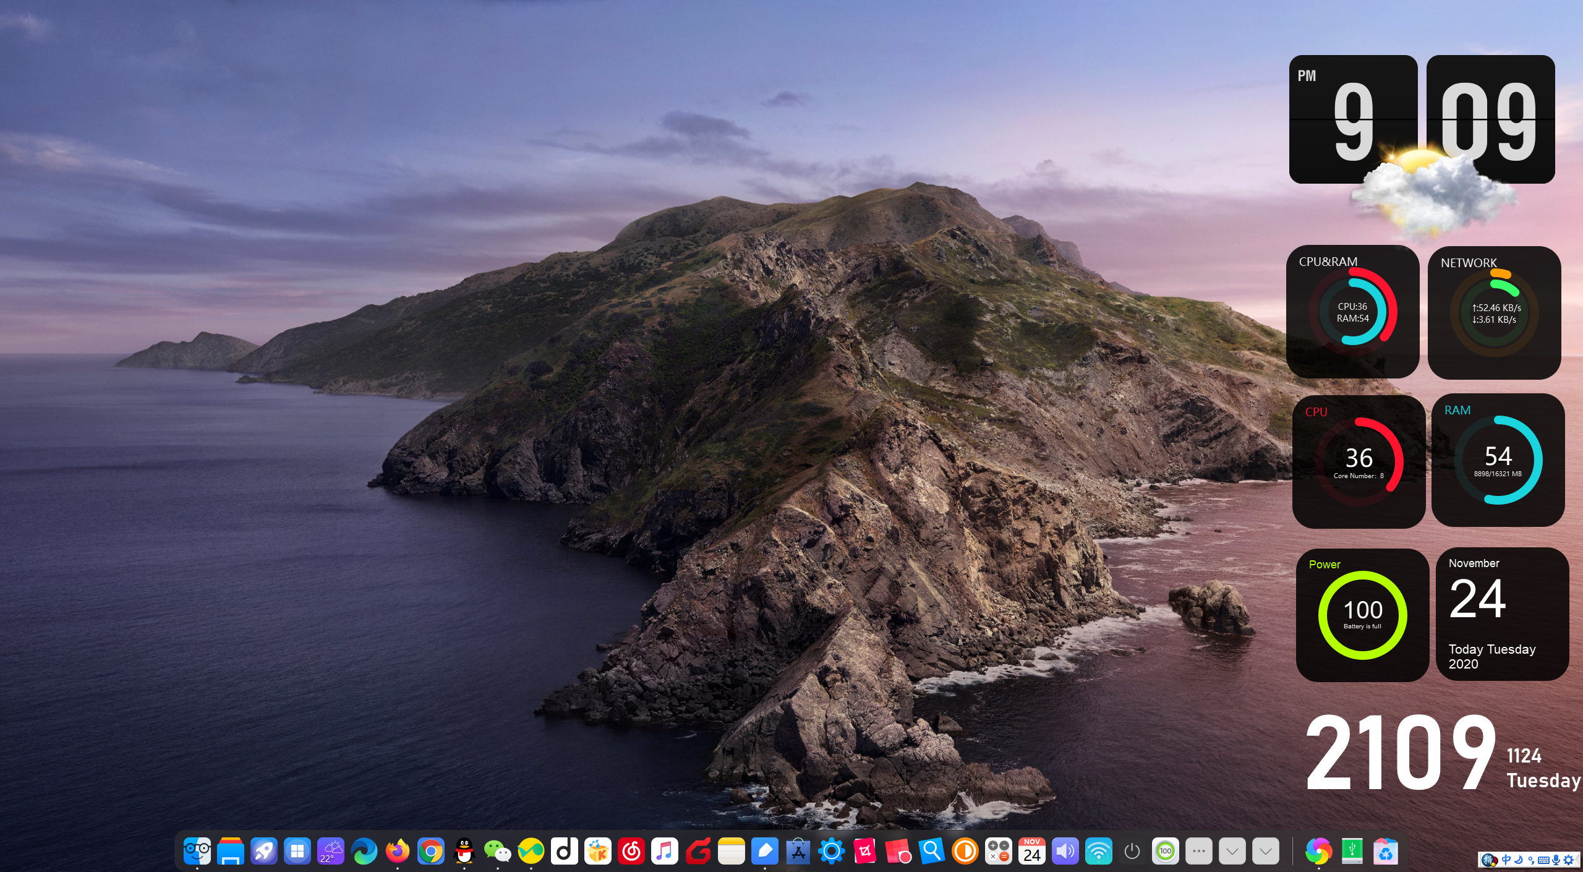Open the ellipsis more-items dock button

(x=1198, y=852)
